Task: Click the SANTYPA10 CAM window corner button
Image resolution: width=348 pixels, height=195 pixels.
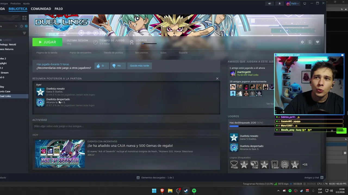Action: (x=342, y=55)
